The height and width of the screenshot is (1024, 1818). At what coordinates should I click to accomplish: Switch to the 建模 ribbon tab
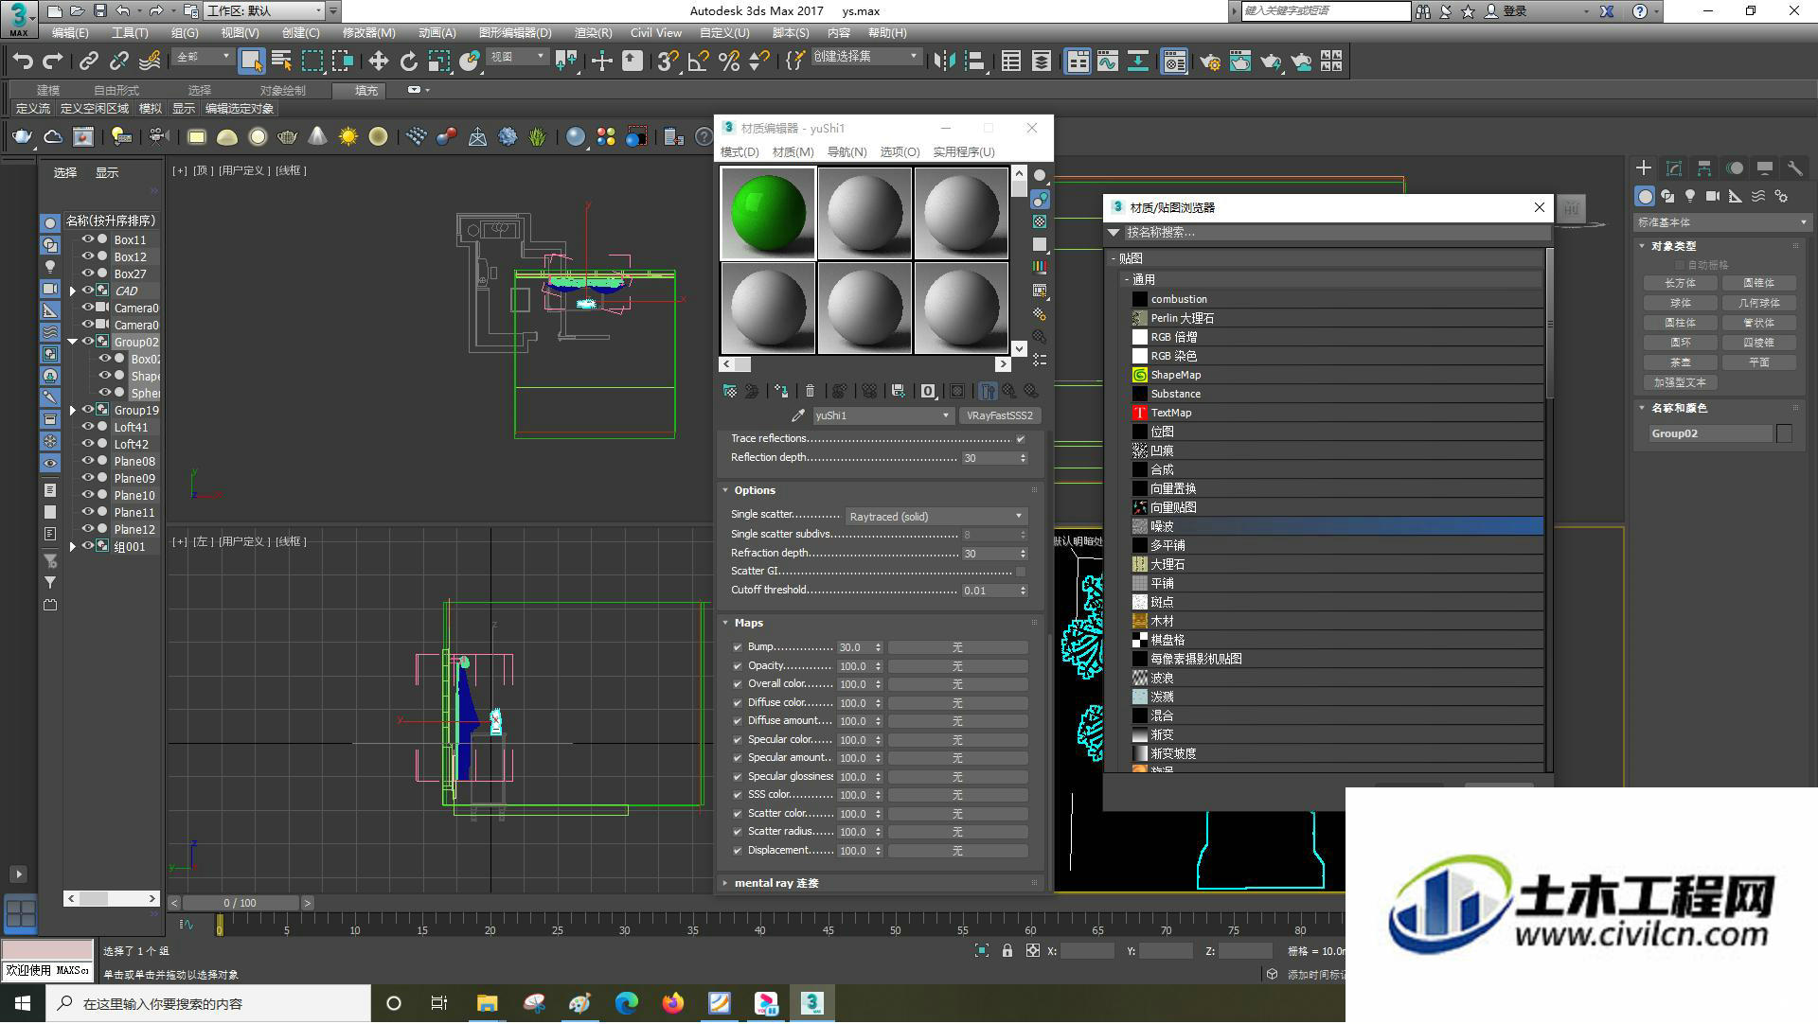(x=47, y=91)
